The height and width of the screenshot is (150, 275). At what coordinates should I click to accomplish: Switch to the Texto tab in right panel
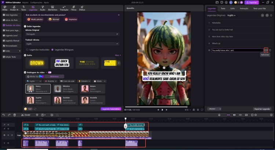coord(223,8)
